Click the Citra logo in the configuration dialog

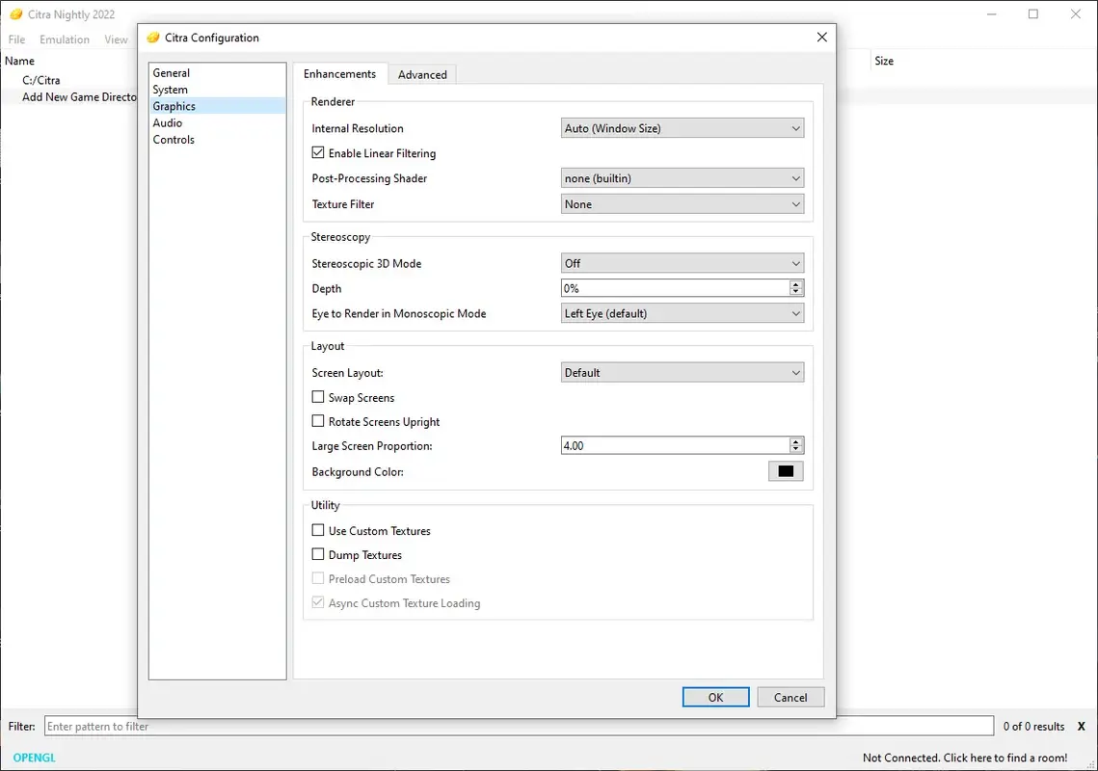(152, 37)
